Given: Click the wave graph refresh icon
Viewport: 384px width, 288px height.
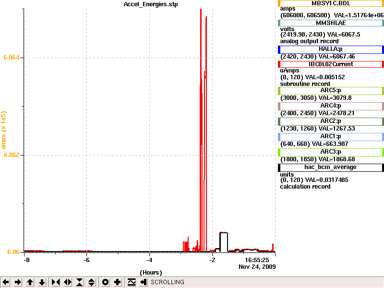Looking at the screenshot, I should [131, 282].
